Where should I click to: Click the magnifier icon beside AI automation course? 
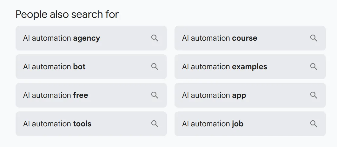[x=314, y=38]
